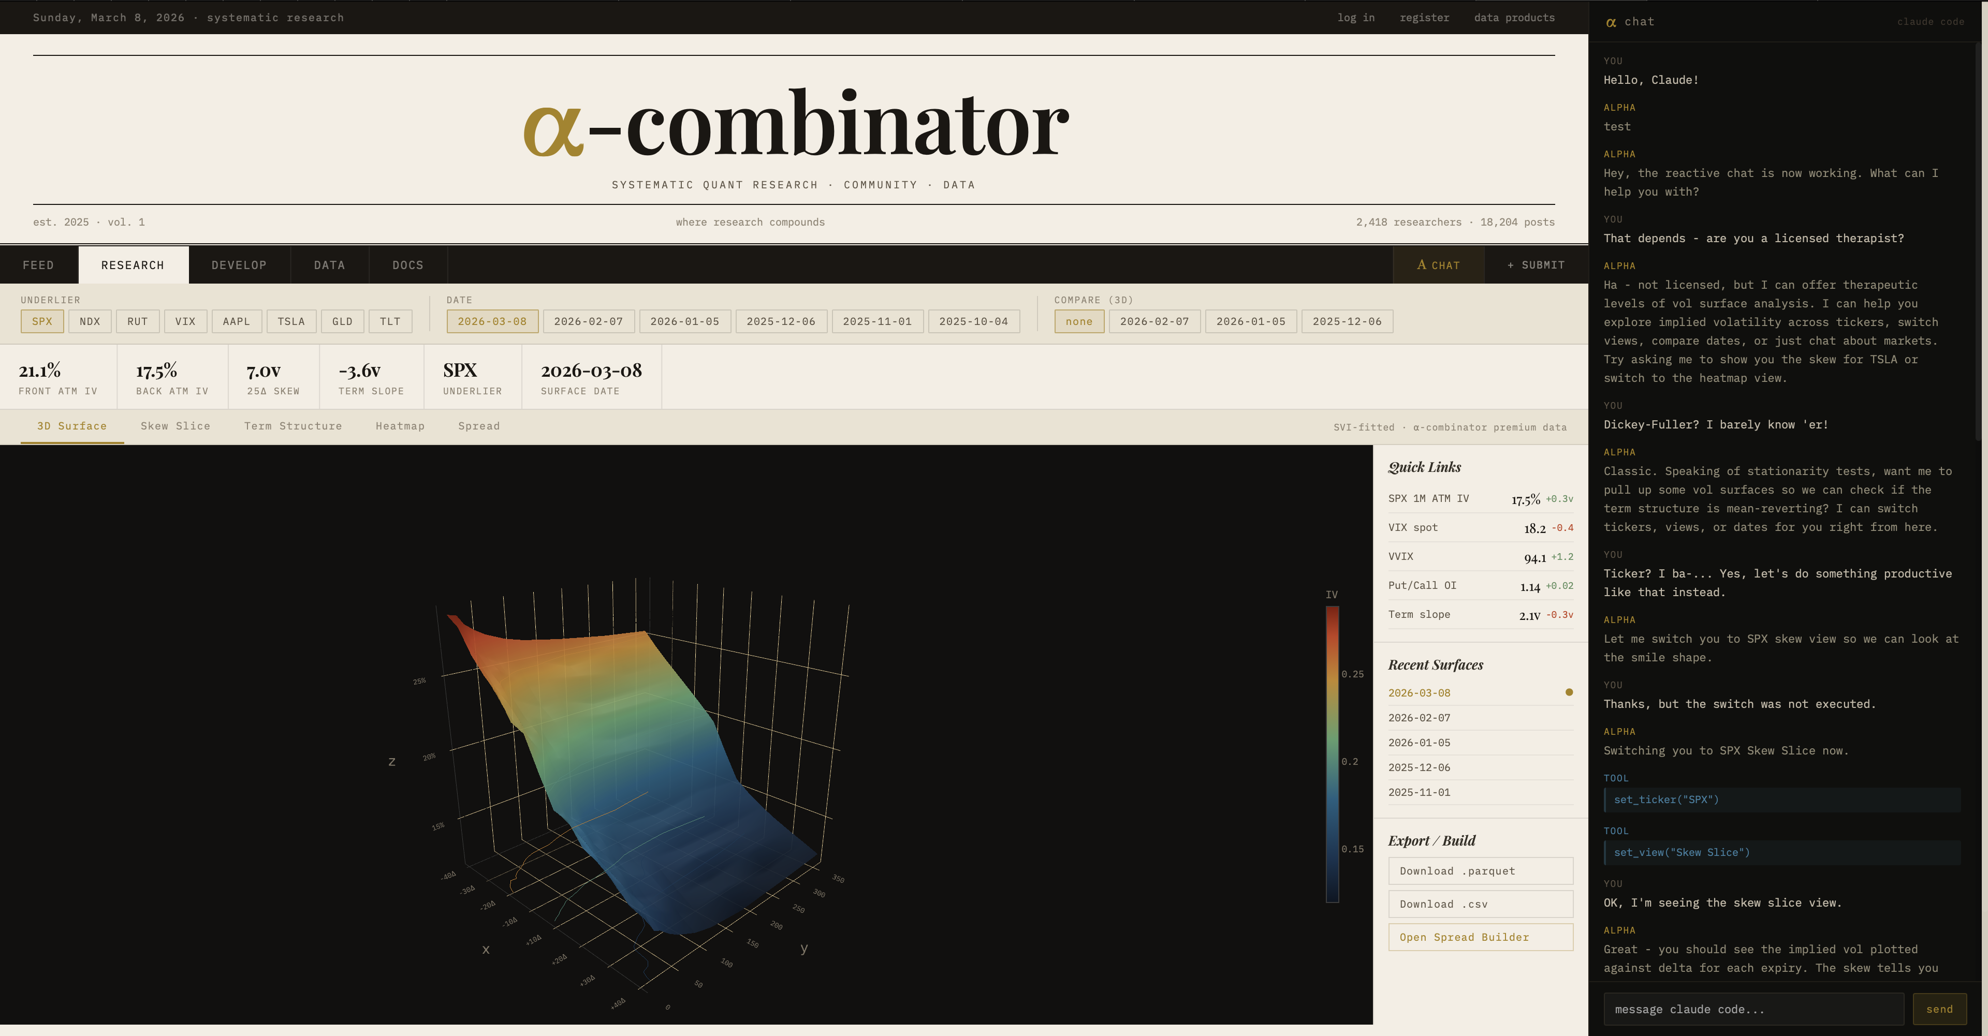
Task: Click Download .parquet button
Action: tap(1480, 871)
